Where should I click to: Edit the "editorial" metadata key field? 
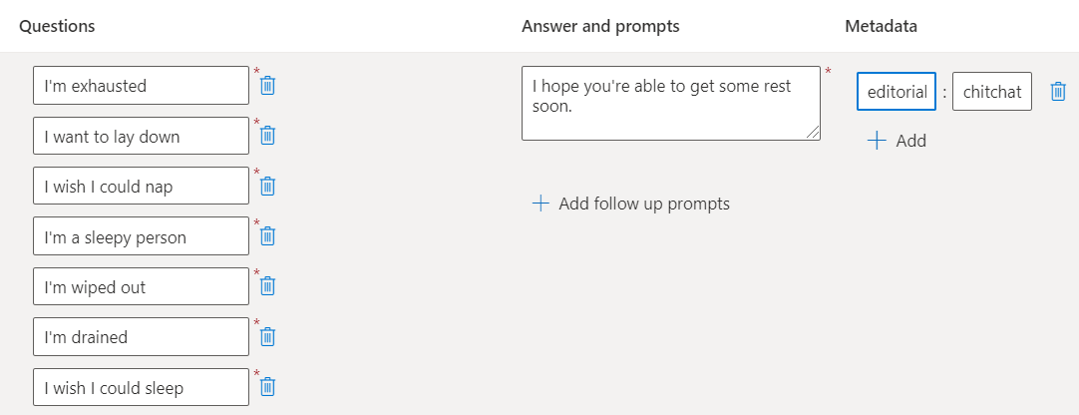click(x=897, y=92)
